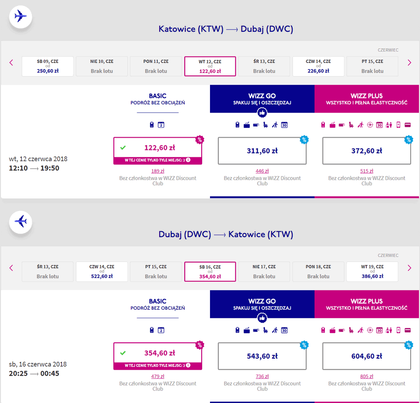The image size is (420, 403).
Task: Click the outbound flight airplane icon
Action: pos(21,17)
